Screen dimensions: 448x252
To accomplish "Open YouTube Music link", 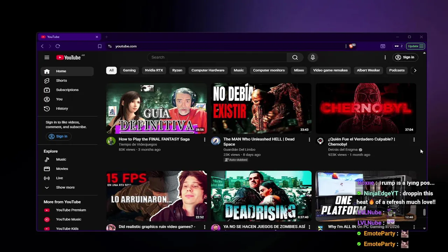I will coord(67,219).
